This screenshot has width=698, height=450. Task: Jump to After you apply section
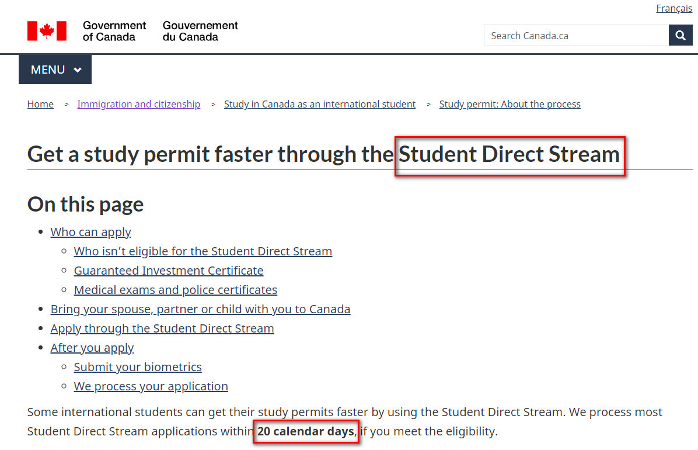pyautogui.click(x=92, y=347)
